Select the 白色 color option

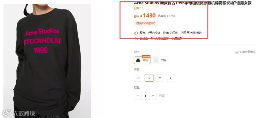click(160, 60)
